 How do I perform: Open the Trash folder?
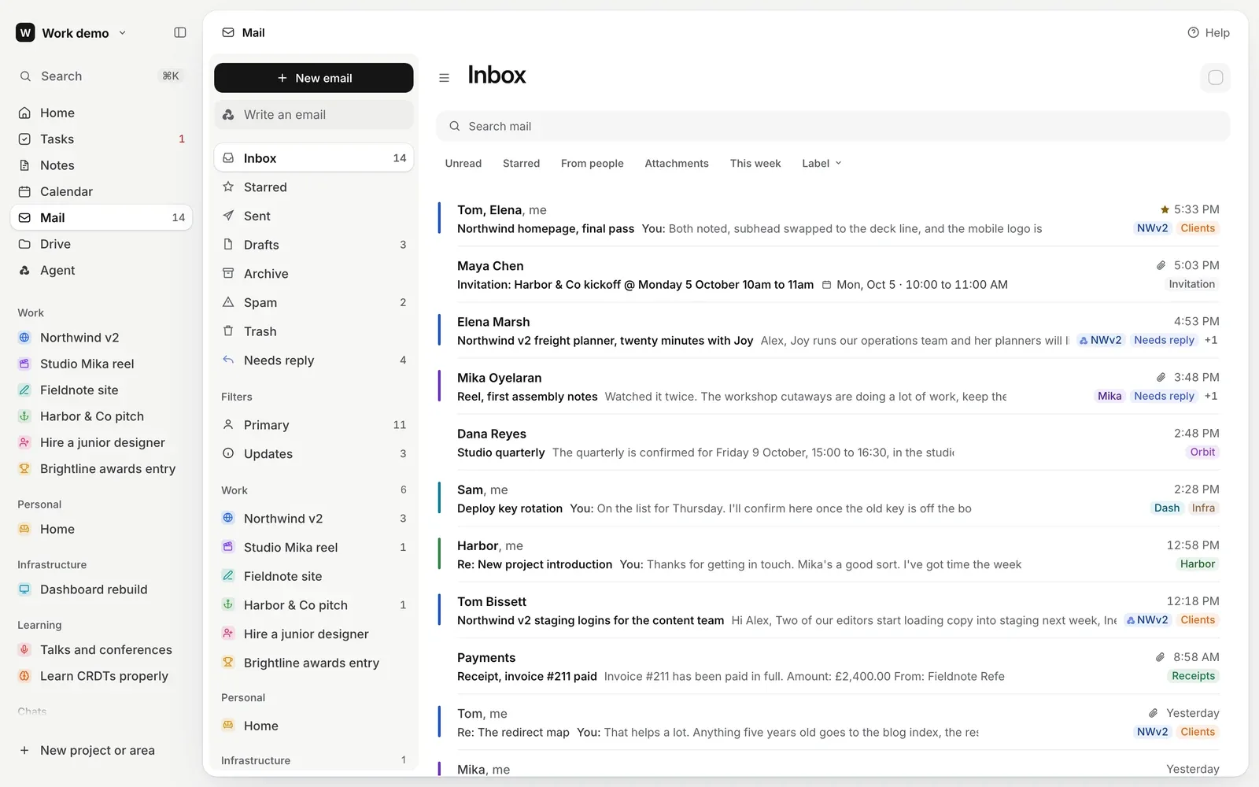(313, 331)
